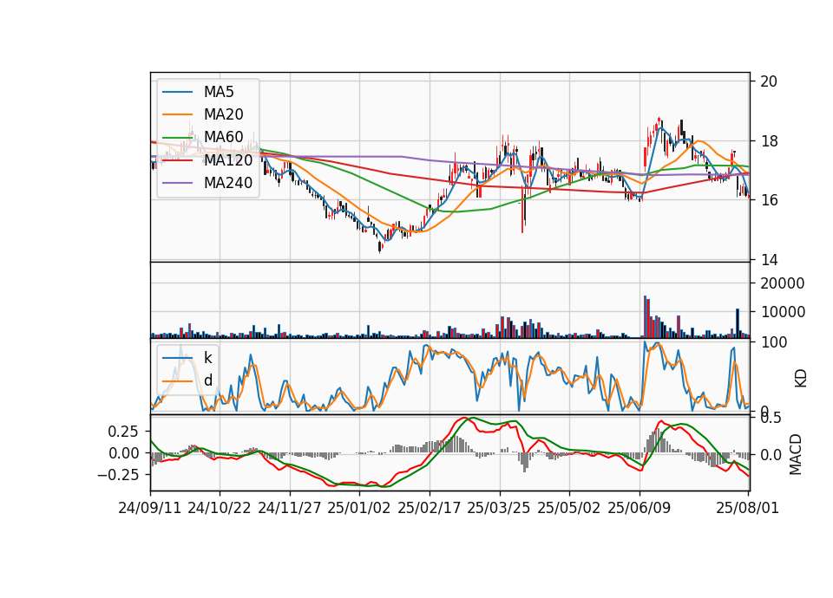Click the MACD axis title
Viewport: 833px width, 598px height.
click(x=796, y=454)
